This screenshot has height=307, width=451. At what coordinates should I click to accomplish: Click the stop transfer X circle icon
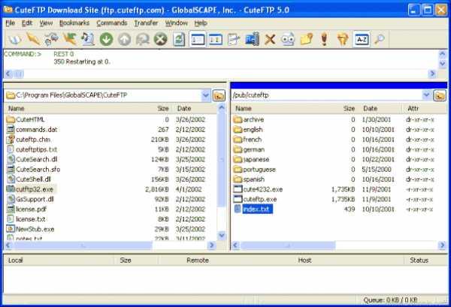(161, 39)
